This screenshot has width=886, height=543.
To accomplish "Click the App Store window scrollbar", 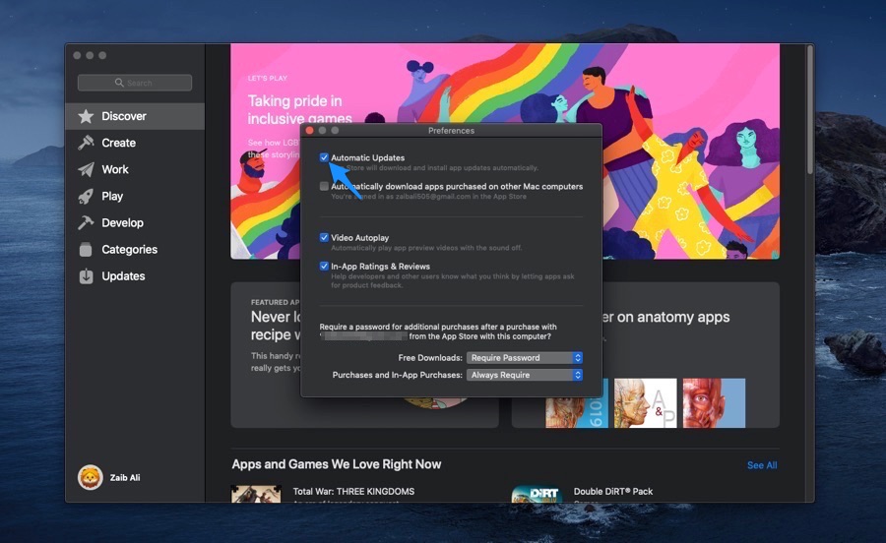I will point(810,110).
